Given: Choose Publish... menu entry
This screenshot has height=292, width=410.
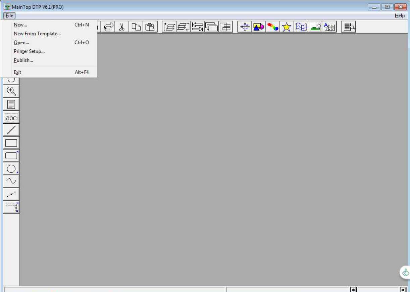Looking at the screenshot, I should click(49, 60).
